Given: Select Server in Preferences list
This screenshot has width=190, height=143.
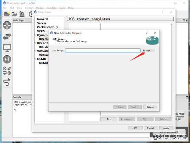Looking at the screenshot, I should click(42, 23).
